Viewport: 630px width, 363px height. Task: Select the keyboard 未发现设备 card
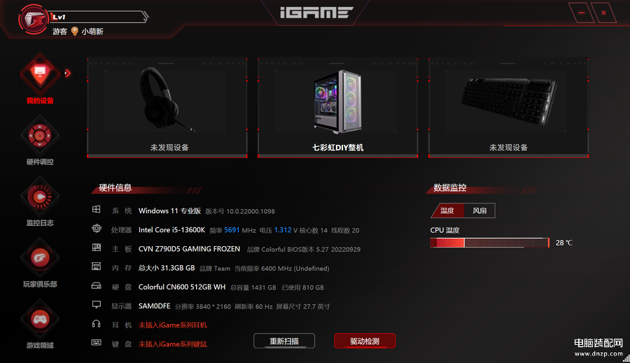509,108
